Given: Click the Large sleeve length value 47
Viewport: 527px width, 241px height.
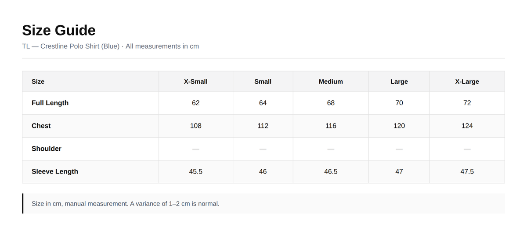Looking at the screenshot, I should click(399, 171).
